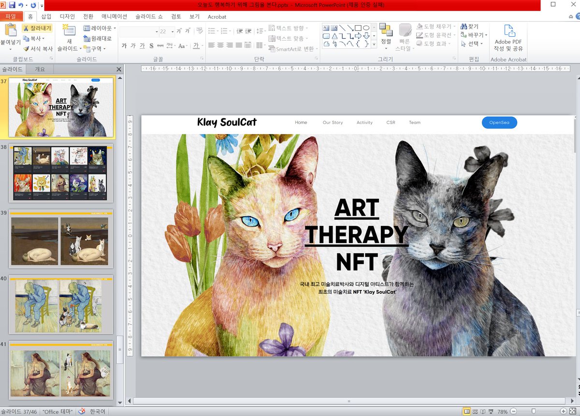Toggle strikethrough formatting button
This screenshot has width=580, height=416.
[x=160, y=46]
